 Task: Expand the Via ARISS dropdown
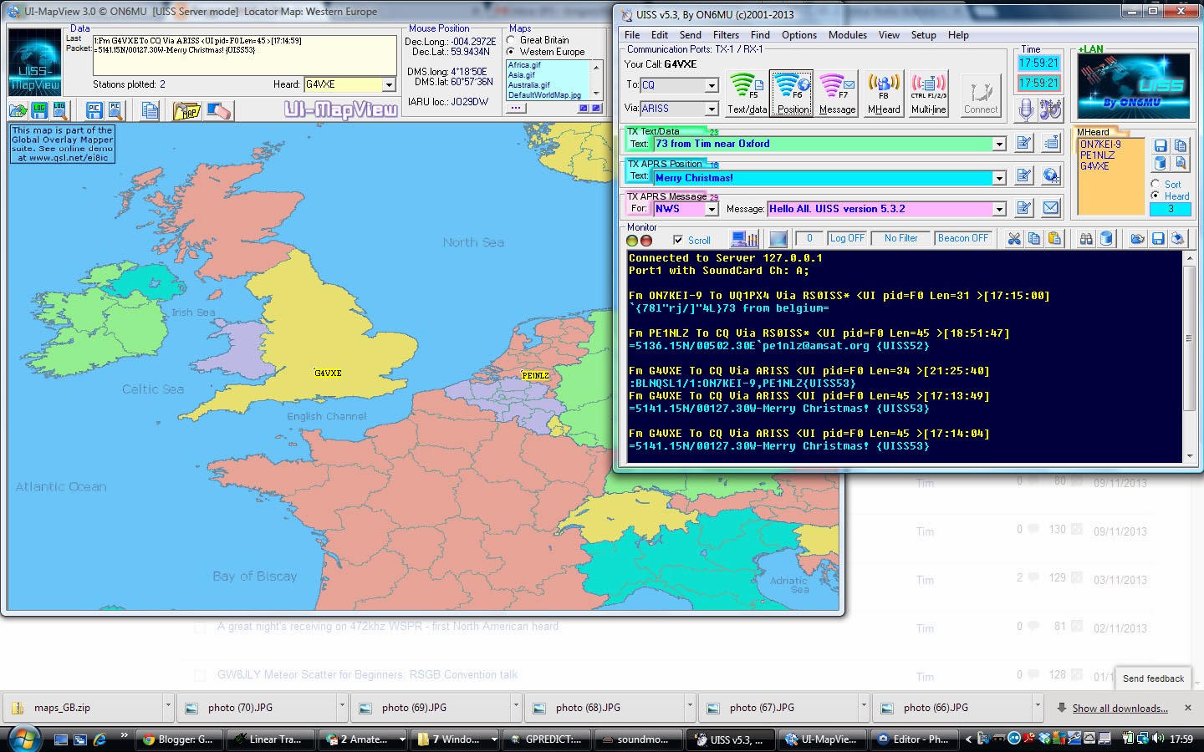pos(711,109)
